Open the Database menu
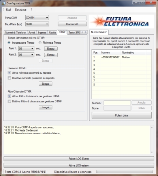Screen dimensions: 158x176 (x=21, y=9)
